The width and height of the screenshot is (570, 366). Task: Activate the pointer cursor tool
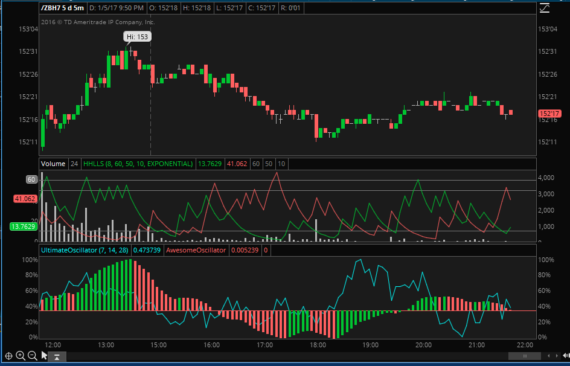[x=44, y=356]
